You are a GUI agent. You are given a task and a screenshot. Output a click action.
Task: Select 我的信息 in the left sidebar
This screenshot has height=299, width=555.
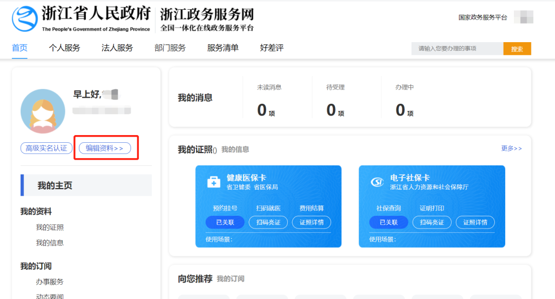50,243
